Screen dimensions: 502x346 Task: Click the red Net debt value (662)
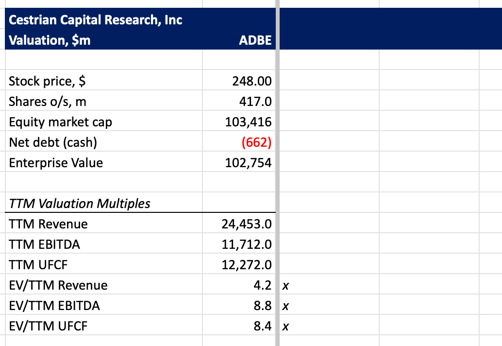click(x=256, y=142)
